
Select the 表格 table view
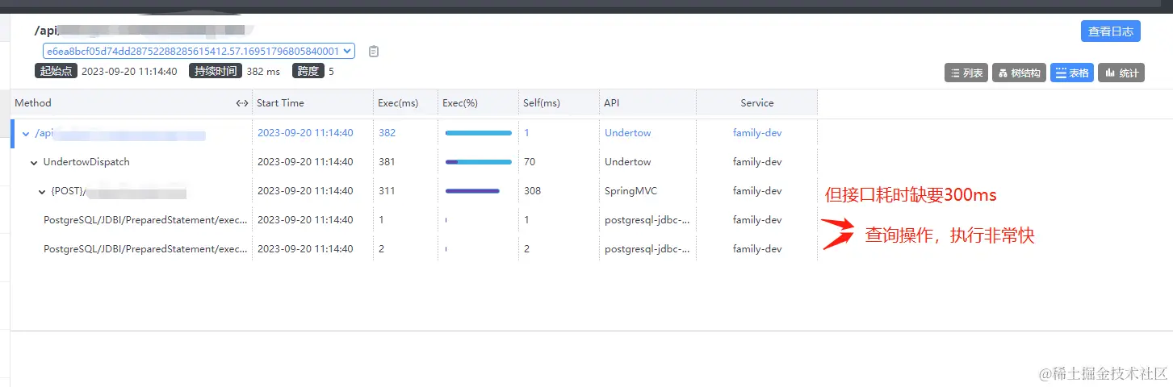point(1071,73)
